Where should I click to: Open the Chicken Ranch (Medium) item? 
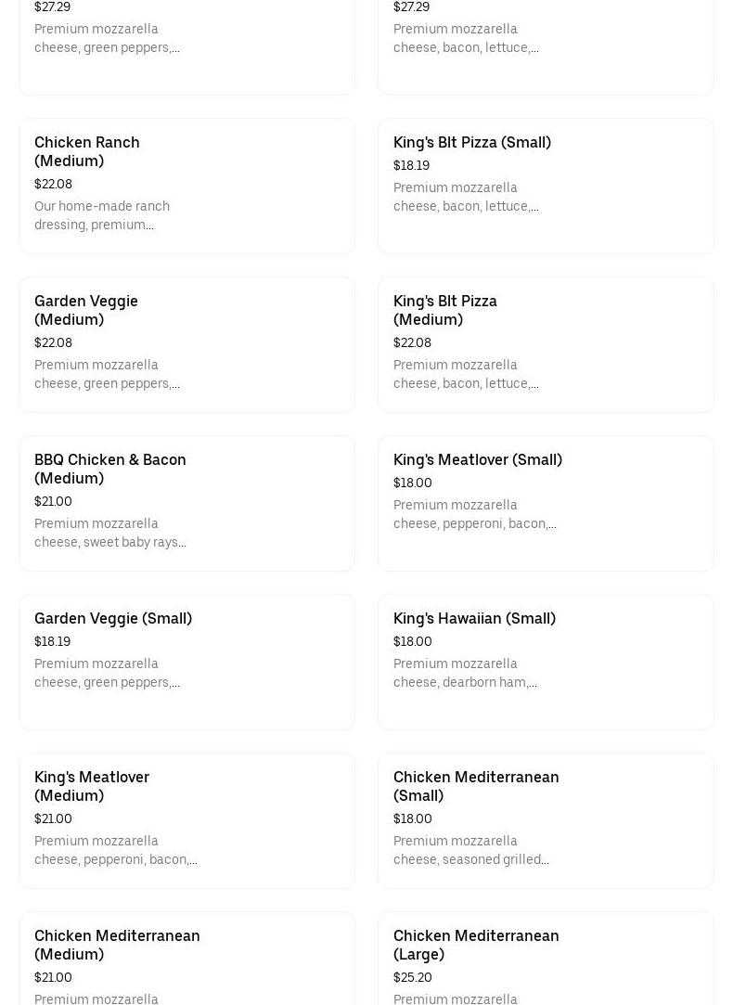pos(186,186)
